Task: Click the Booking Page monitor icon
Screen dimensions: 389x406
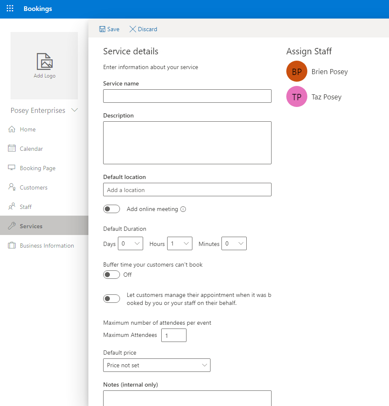Action: (12, 168)
